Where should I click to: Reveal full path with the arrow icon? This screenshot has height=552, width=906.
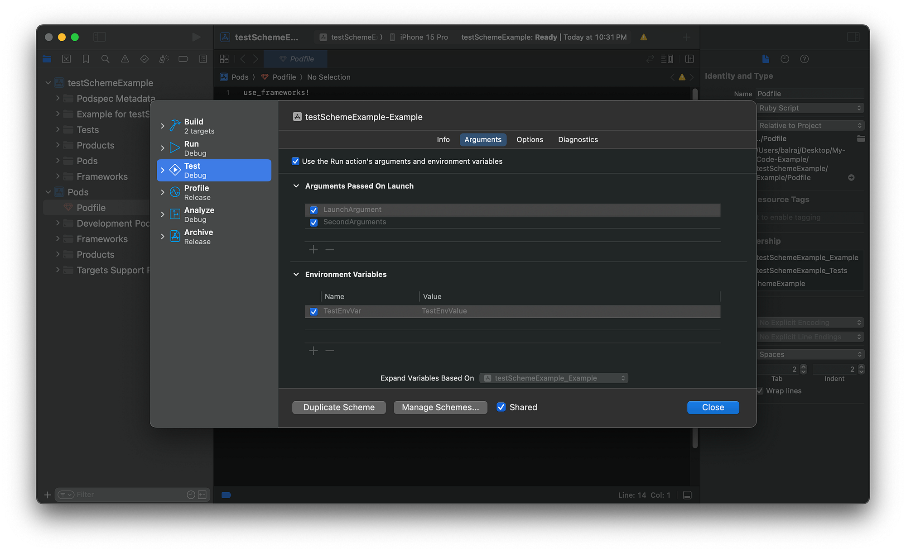click(851, 178)
